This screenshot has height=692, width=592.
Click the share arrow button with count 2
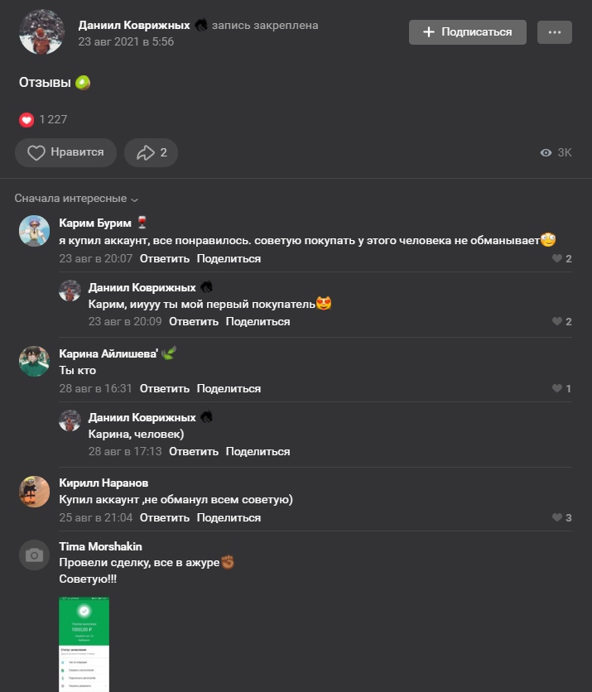point(151,152)
